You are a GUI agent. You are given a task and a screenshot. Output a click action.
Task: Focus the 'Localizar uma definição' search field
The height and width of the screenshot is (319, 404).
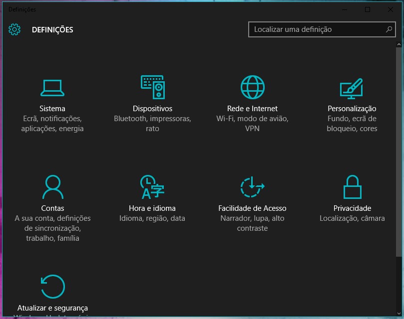pos(322,29)
